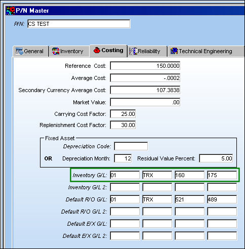Click the Secondary Currency Average Cost field
The image size is (245, 249).
pyautogui.click(x=145, y=90)
